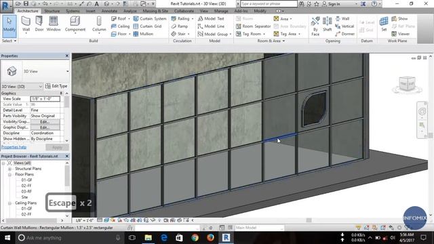Click the view scale 1/8" = 1'-0" control
434x244 pixels.
[85, 220]
